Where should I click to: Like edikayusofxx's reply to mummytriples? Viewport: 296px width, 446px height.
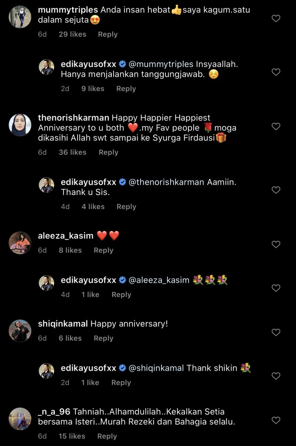click(x=276, y=72)
